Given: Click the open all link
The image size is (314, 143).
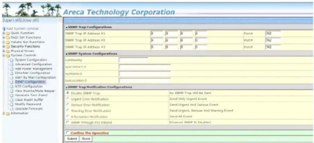Looking at the screenshot, I should [11, 21].
